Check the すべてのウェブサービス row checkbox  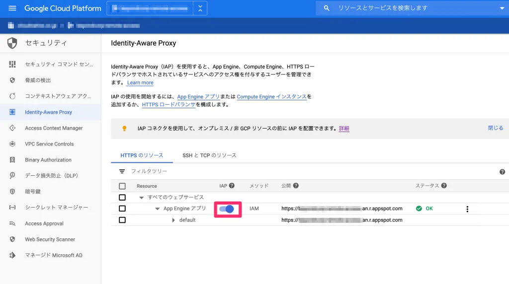coord(122,198)
